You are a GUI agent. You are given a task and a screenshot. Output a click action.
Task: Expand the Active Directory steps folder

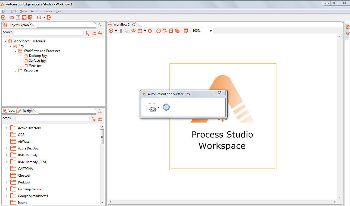pyautogui.click(x=6, y=128)
